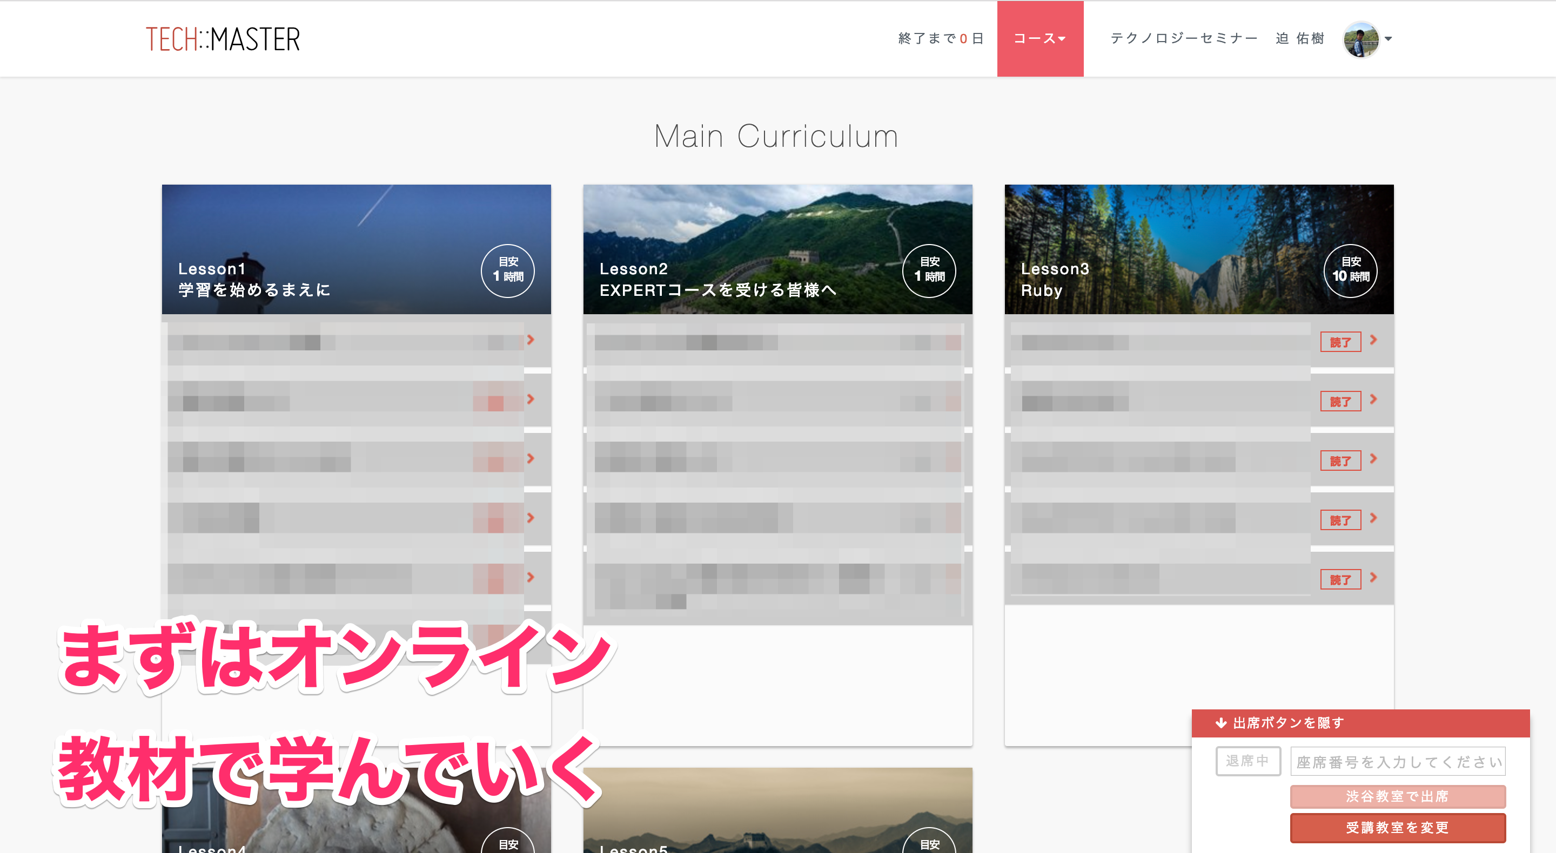Click the 目安 1時間 badge on Lesson2

(x=929, y=270)
